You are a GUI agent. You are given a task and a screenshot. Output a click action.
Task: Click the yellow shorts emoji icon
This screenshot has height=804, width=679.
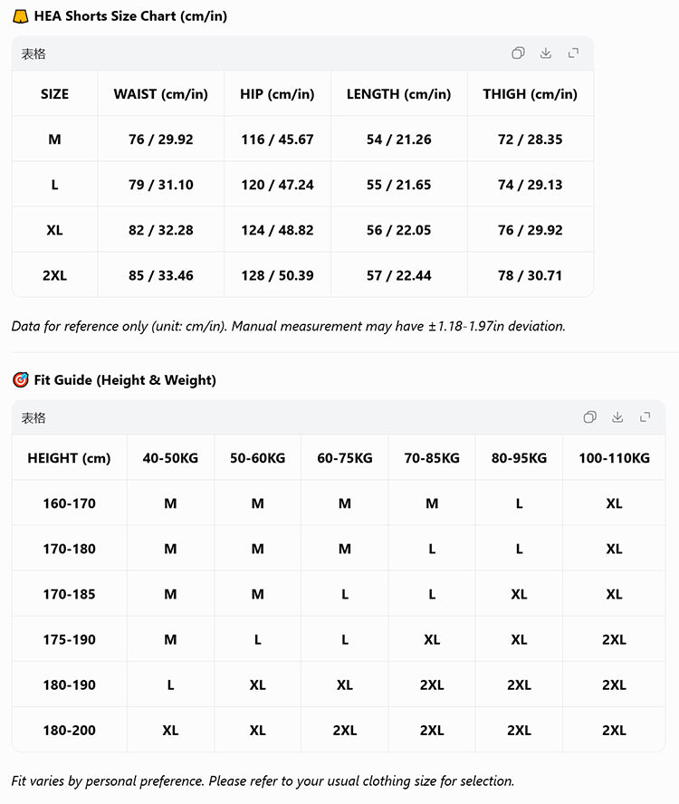[x=20, y=16]
